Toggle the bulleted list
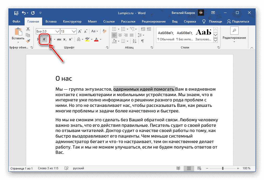The image size is (264, 180). pos(114,29)
